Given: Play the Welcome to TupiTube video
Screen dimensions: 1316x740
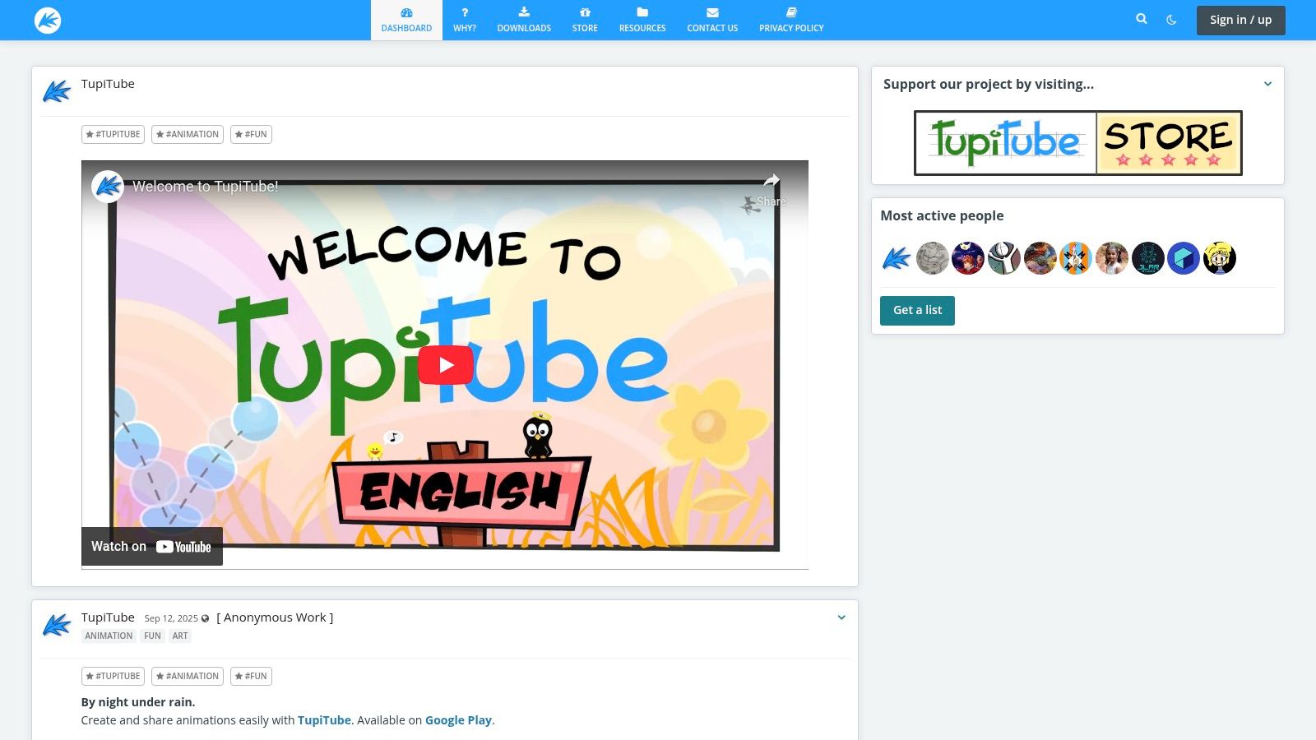Looking at the screenshot, I should 445,365.
